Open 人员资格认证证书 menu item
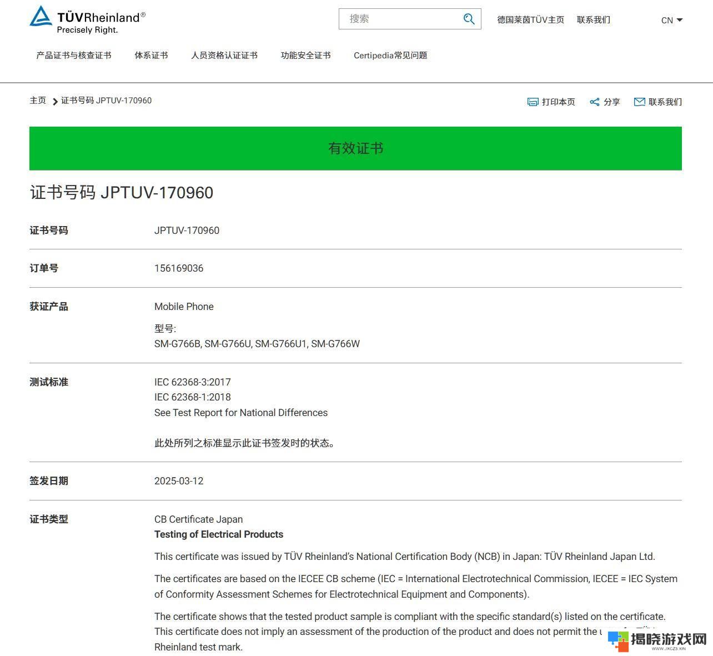 coord(224,55)
